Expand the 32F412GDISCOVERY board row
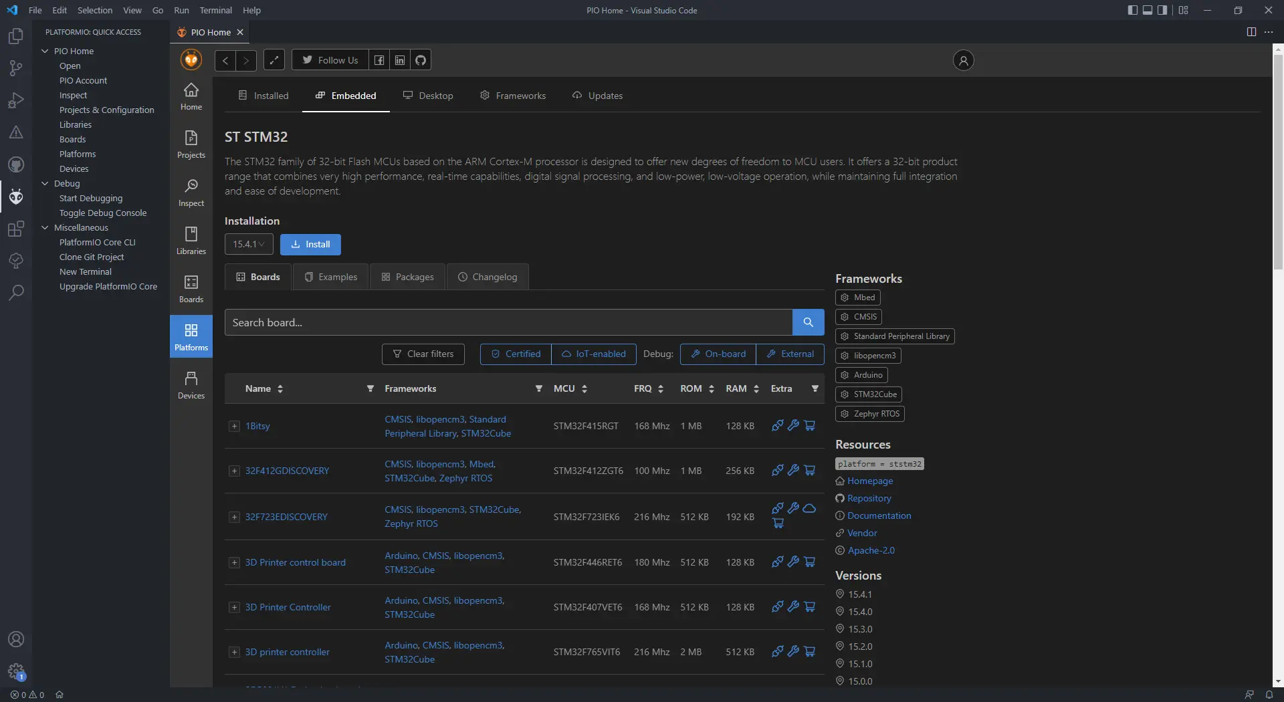 tap(234, 471)
